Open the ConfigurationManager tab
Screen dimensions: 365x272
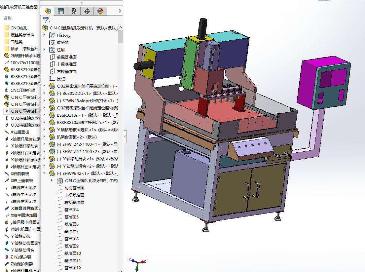point(74,11)
